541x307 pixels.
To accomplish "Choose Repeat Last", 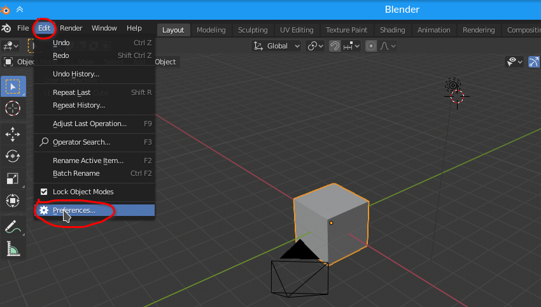I will point(95,92).
